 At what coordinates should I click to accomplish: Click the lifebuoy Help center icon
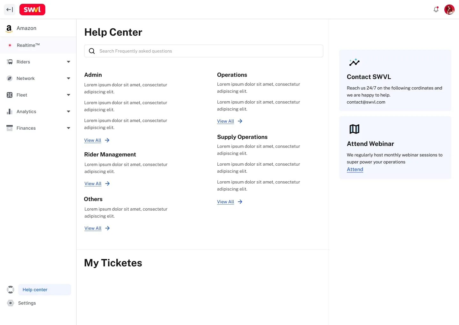[x=11, y=290]
